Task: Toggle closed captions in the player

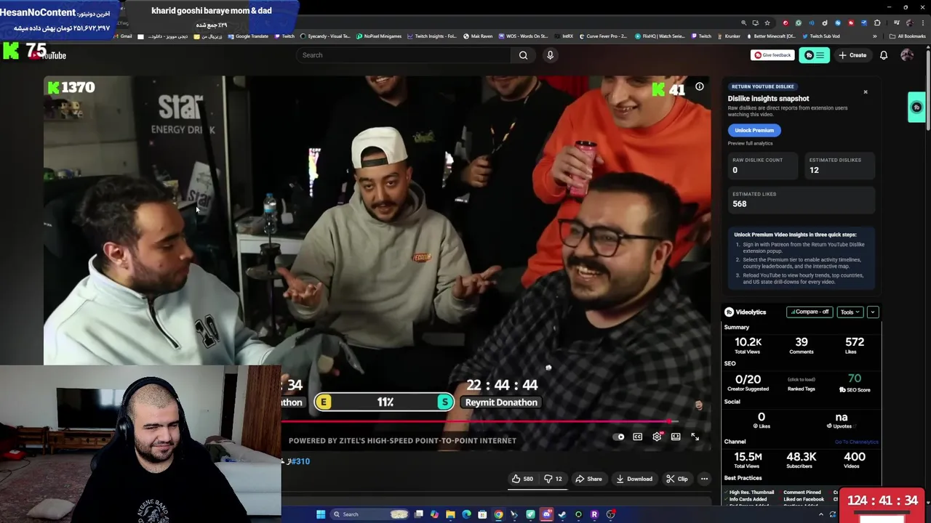Action: click(x=637, y=437)
